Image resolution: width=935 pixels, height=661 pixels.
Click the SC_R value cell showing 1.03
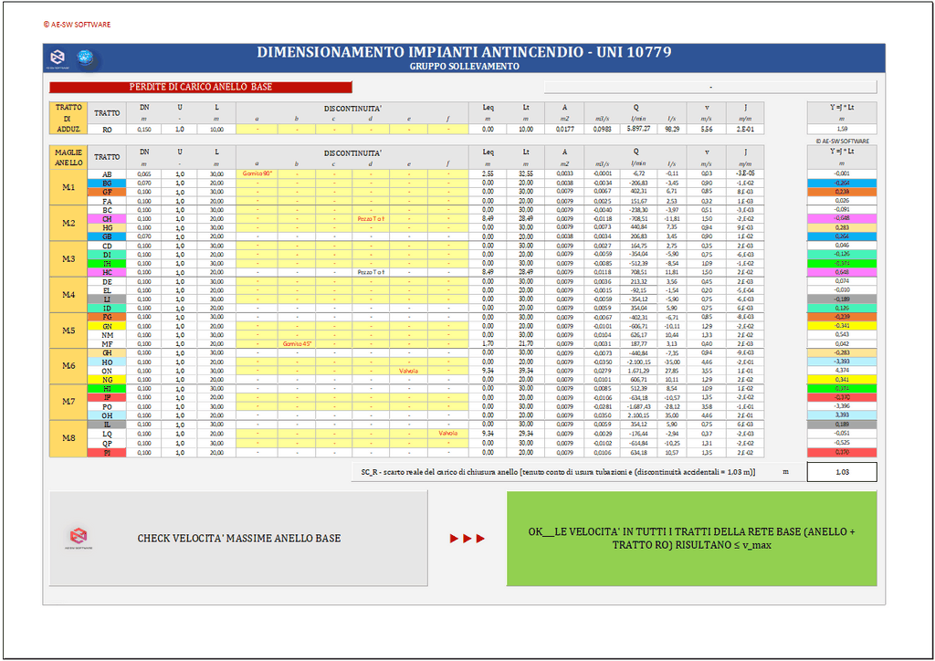point(841,472)
